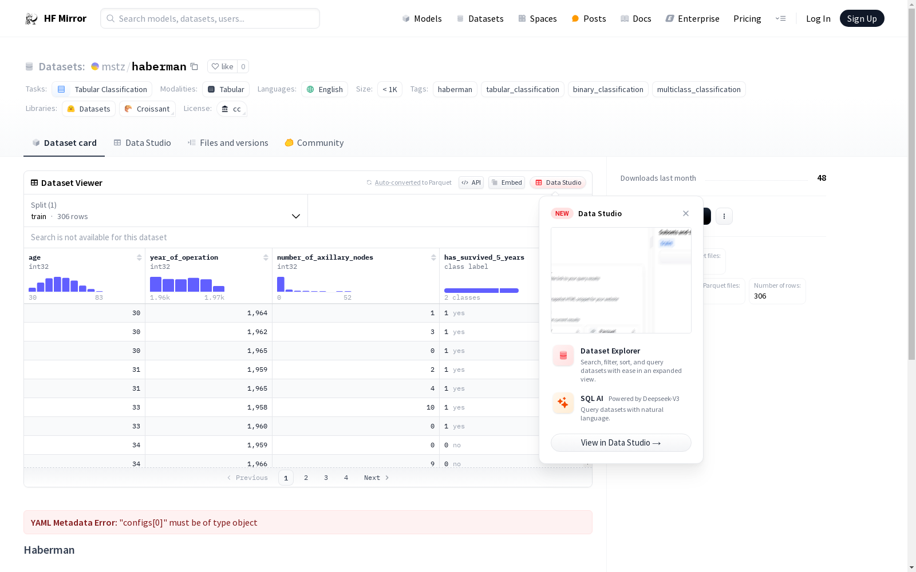Go to the Community tab
Image resolution: width=916 pixels, height=572 pixels.
click(314, 143)
